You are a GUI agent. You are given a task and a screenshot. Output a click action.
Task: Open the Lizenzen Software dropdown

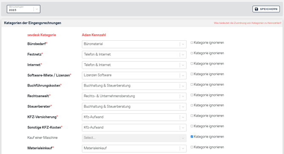click(x=134, y=76)
